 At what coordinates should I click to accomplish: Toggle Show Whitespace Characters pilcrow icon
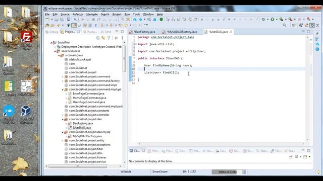(x=95, y=25)
